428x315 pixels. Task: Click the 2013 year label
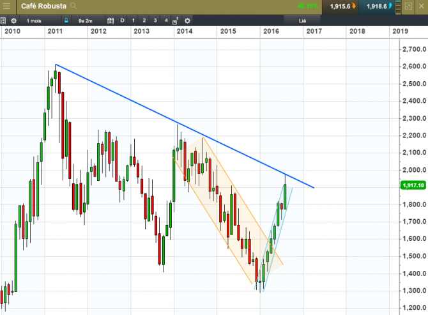pyautogui.click(x=141, y=31)
